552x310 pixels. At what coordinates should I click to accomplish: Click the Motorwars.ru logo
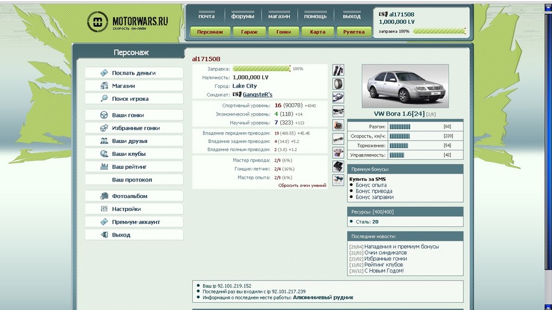128,22
